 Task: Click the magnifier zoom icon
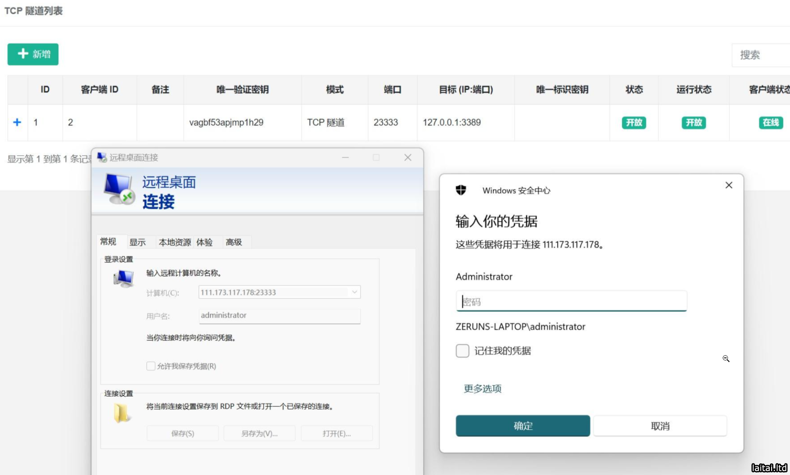click(726, 358)
